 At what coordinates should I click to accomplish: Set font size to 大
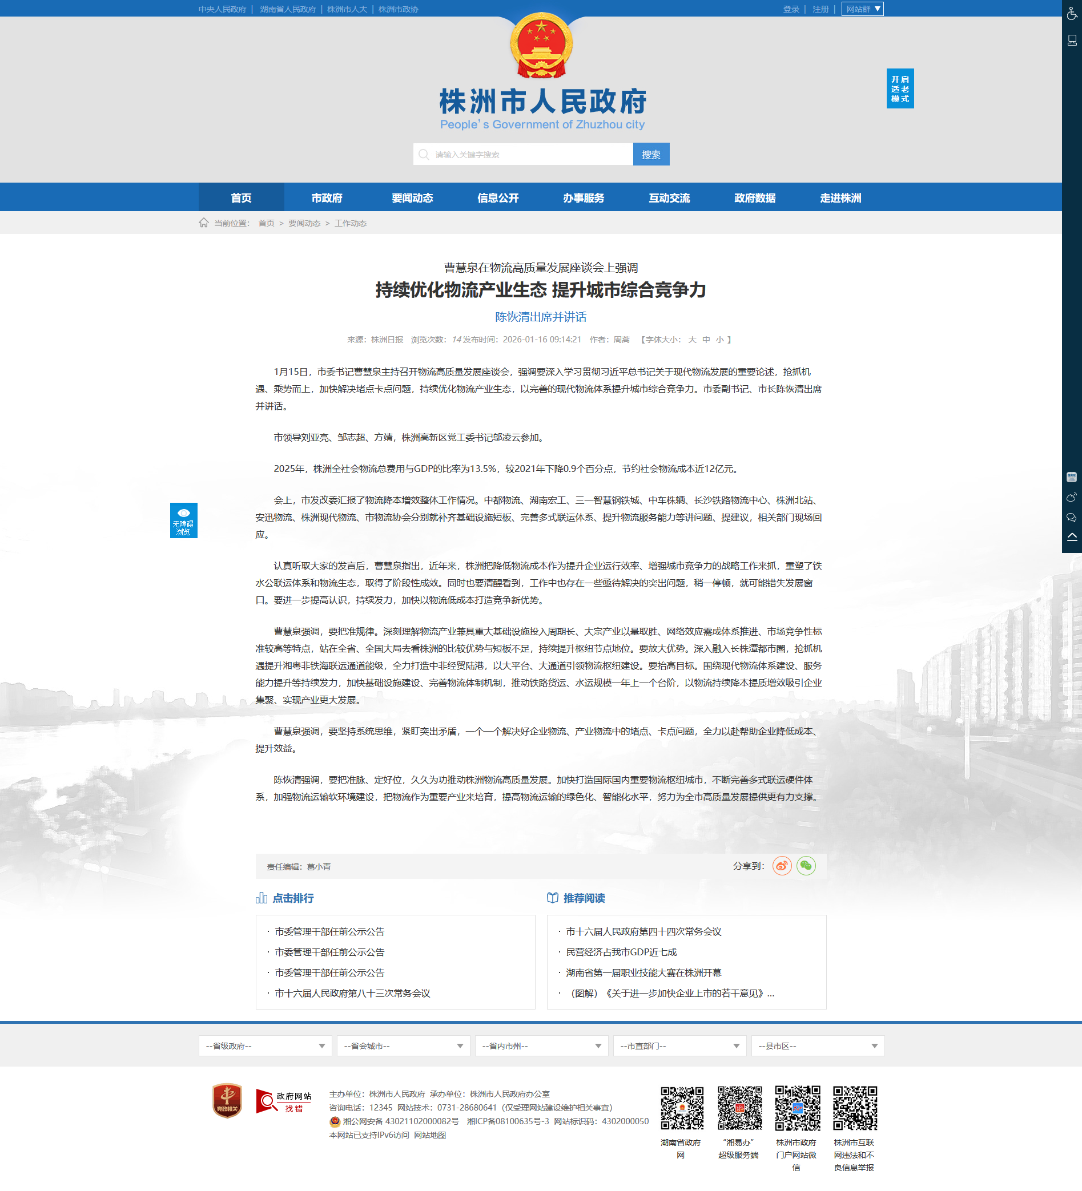tap(692, 340)
